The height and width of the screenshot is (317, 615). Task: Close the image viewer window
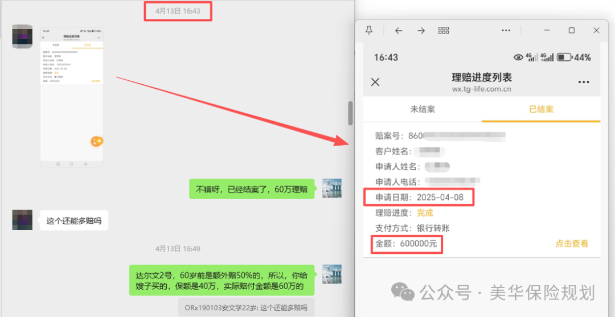click(x=596, y=31)
